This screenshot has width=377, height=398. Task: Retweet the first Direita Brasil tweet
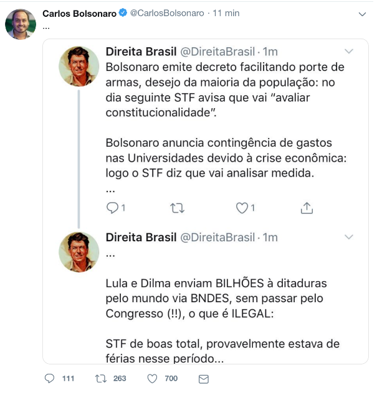click(x=177, y=208)
